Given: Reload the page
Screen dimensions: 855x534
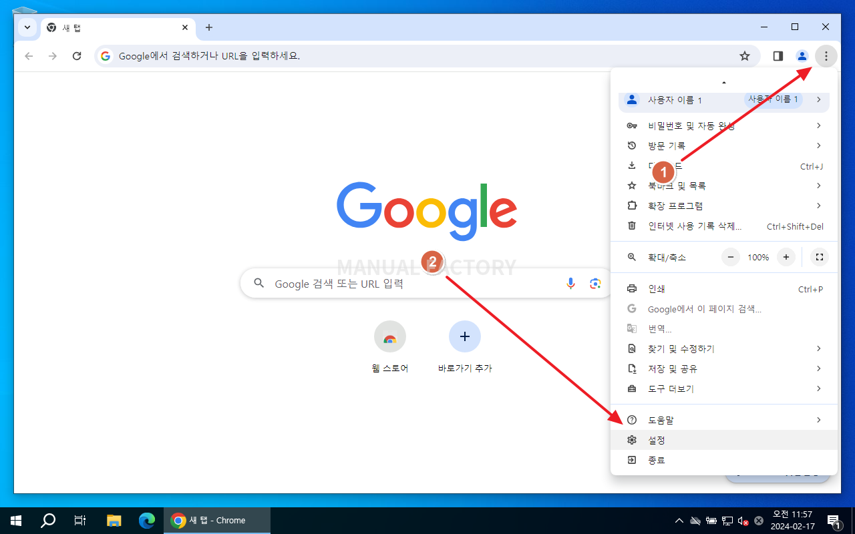Looking at the screenshot, I should coord(77,56).
